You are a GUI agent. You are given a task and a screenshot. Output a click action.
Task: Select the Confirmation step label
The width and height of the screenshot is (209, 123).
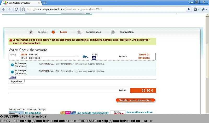[x=126, y=32]
